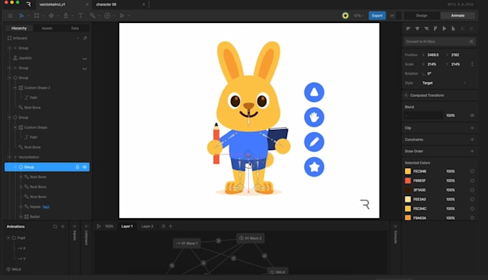488x280 pixels.
Task: Switch to the Hierarchy tab
Action: pos(19,28)
